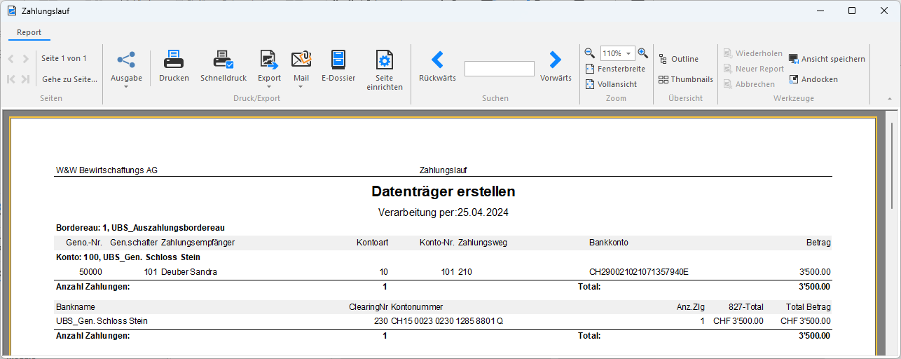
Task: Switch to Vollansicht view
Action: click(x=611, y=84)
